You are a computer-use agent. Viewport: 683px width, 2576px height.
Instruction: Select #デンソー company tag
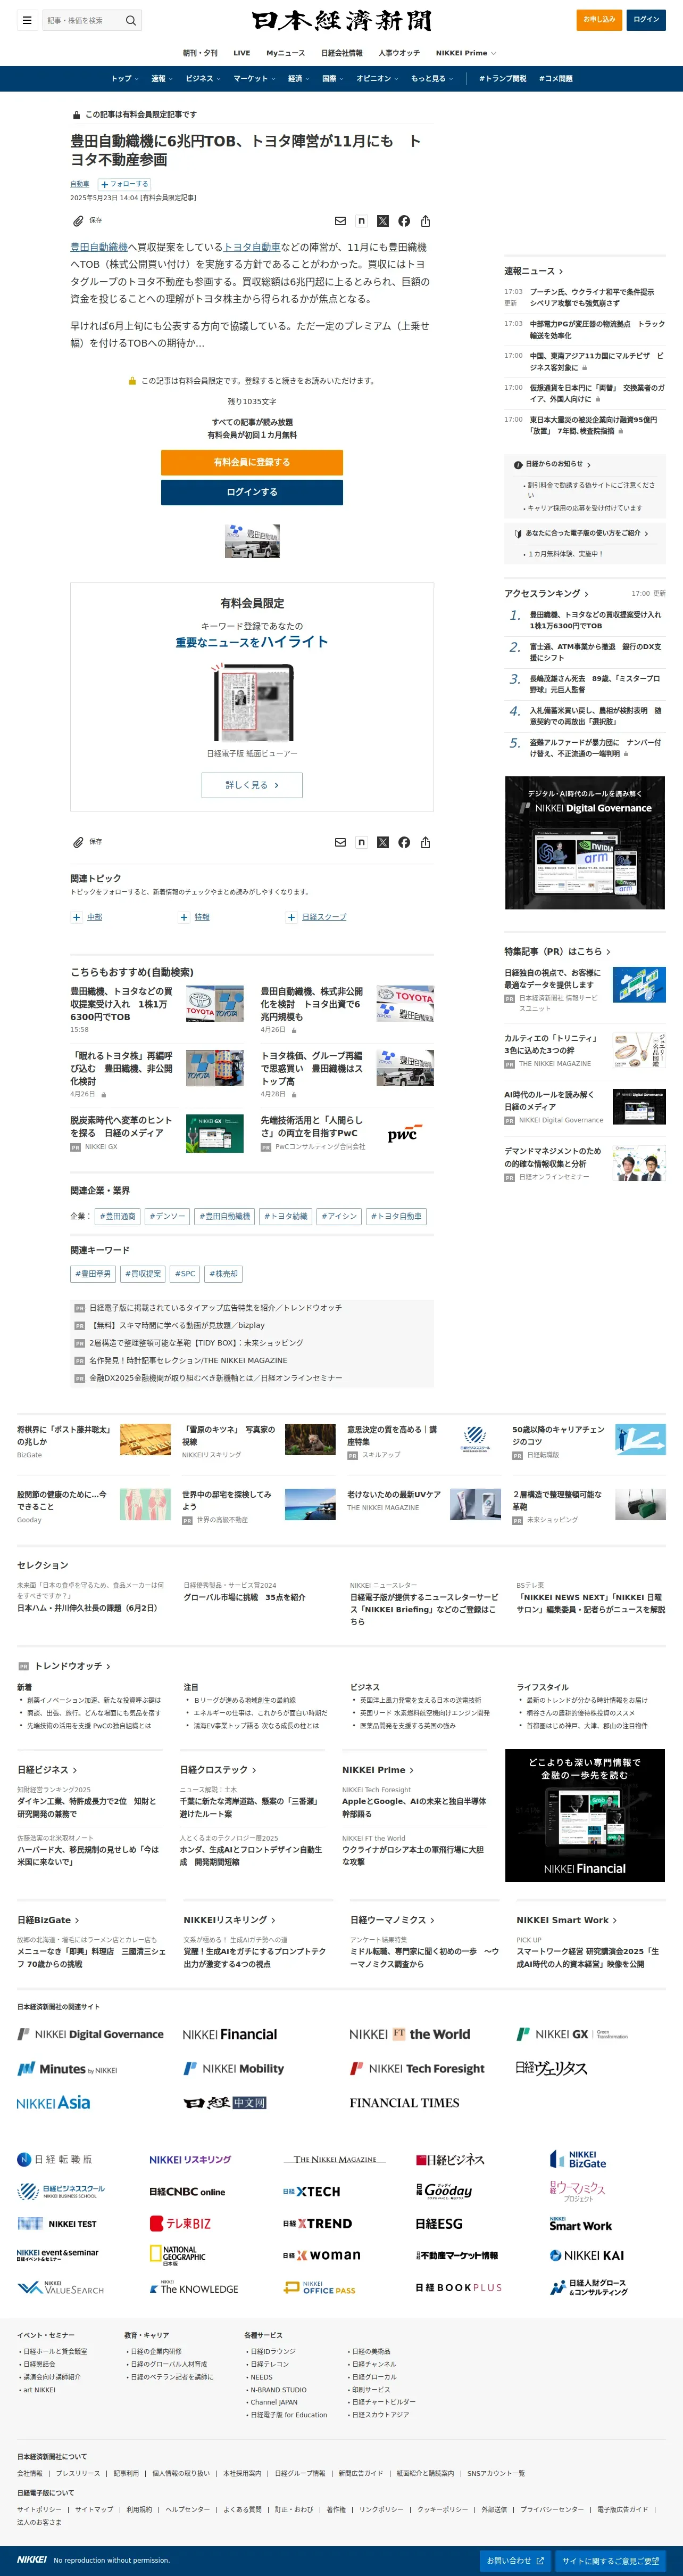click(166, 1216)
